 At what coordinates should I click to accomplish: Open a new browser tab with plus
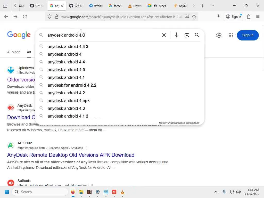point(202,6)
